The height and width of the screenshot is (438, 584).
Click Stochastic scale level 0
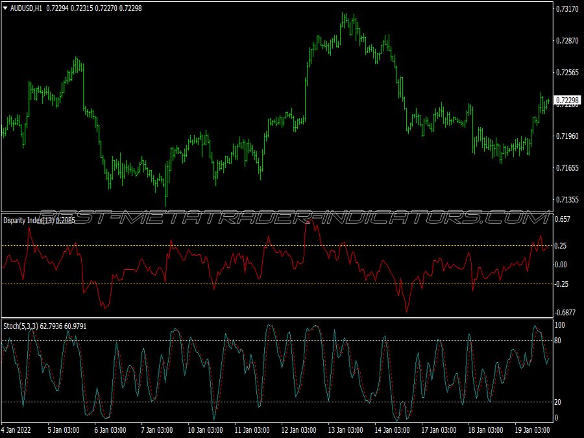[x=557, y=418]
